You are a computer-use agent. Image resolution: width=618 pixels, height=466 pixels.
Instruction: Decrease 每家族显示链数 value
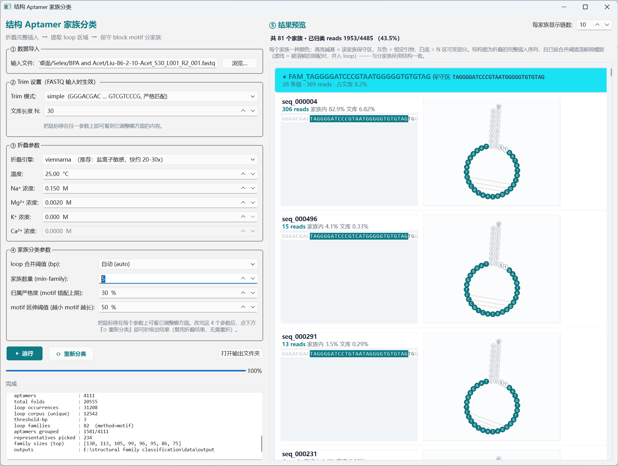[x=607, y=25]
